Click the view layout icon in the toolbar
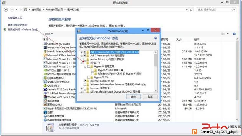The height and width of the screenshot is (136, 242). (223, 34)
